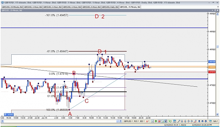
Task: Open the N/A dropdown in toolbar
Action: 216,121
